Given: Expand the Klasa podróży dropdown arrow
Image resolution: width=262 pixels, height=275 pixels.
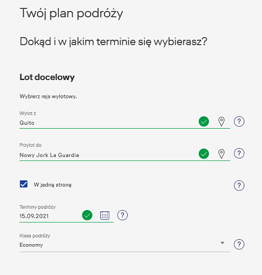Looking at the screenshot, I should pos(222,243).
